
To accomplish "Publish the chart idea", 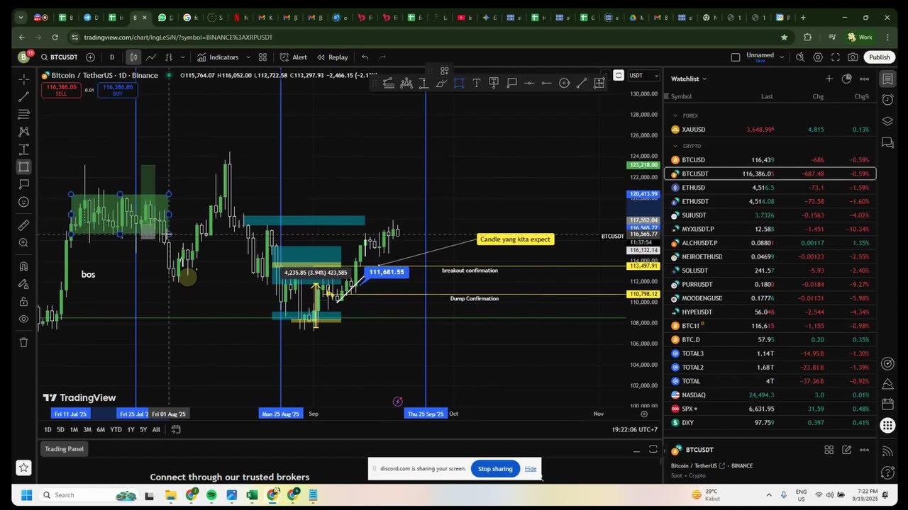I will pyautogui.click(x=879, y=57).
